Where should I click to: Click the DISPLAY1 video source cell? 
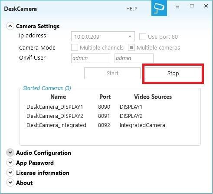coord(131,107)
